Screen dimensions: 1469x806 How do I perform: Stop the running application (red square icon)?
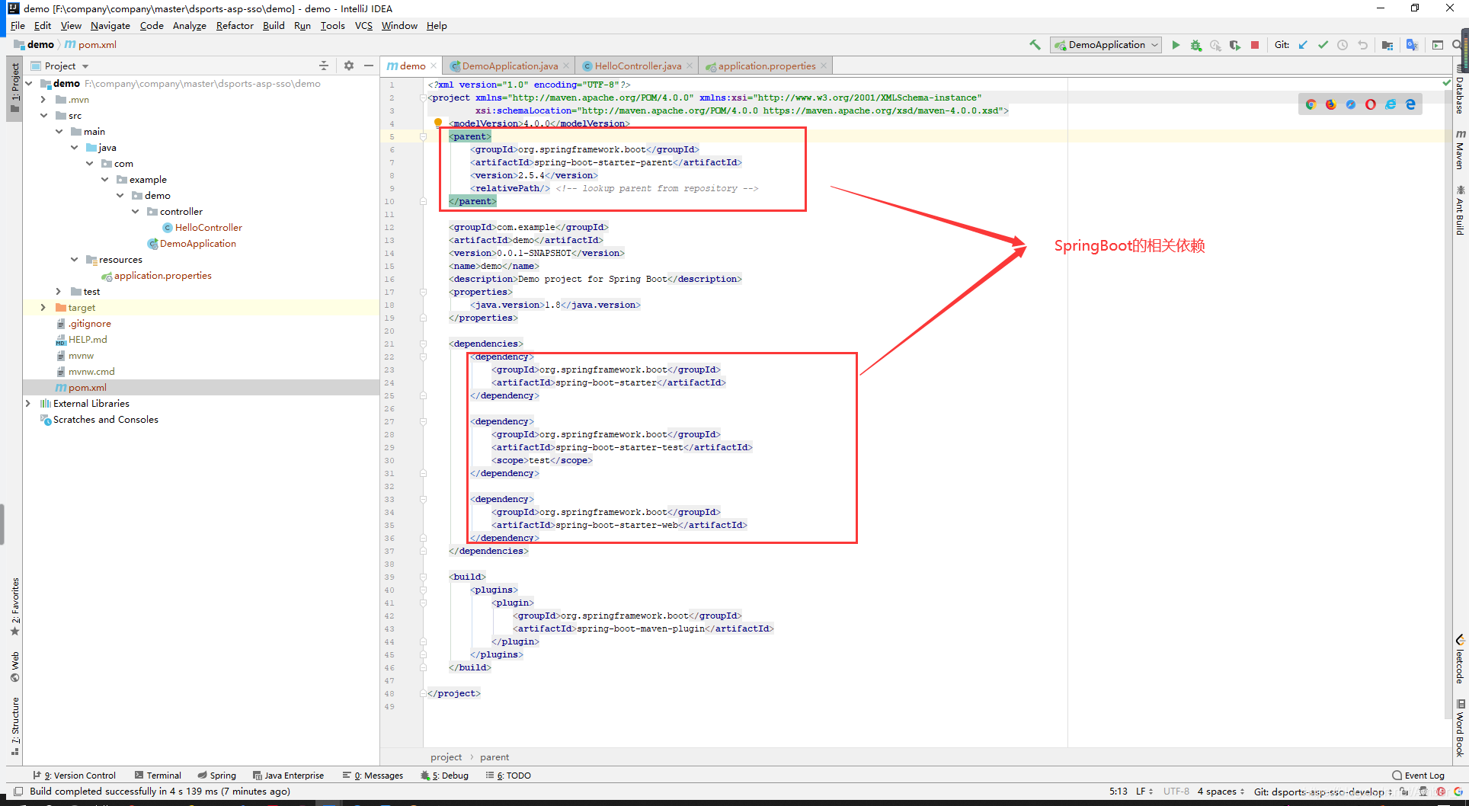tap(1255, 45)
